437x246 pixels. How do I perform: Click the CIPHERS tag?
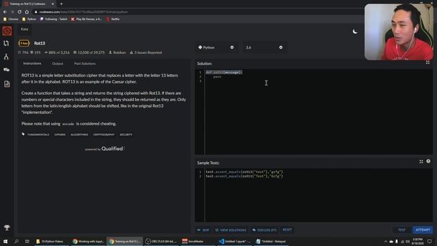(60, 135)
